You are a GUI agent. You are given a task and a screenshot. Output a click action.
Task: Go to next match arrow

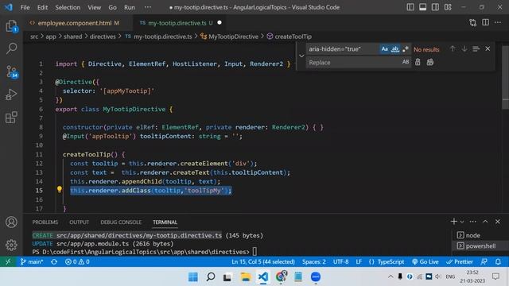464,49
